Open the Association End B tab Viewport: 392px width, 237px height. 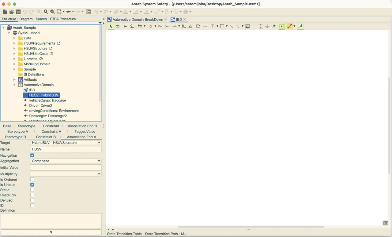(82, 126)
